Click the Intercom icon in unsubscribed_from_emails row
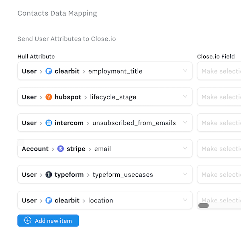 (x=49, y=123)
